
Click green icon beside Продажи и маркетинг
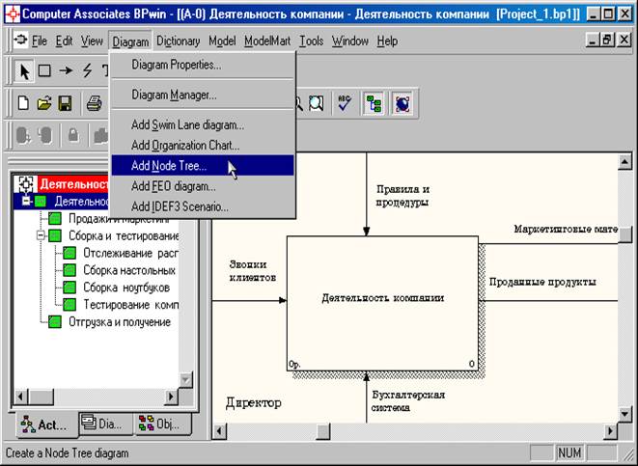(x=54, y=219)
